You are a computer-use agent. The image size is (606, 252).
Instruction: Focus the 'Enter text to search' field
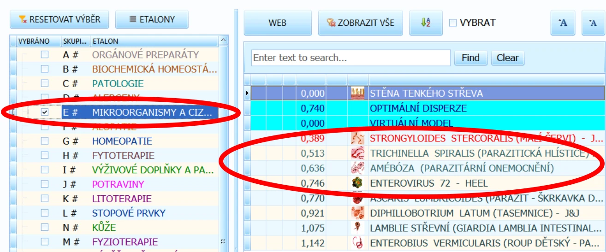click(351, 58)
